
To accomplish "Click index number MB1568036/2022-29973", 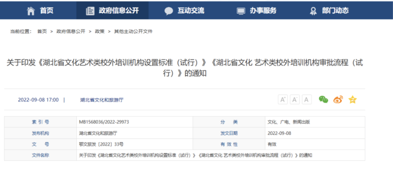I will tap(104, 122).
